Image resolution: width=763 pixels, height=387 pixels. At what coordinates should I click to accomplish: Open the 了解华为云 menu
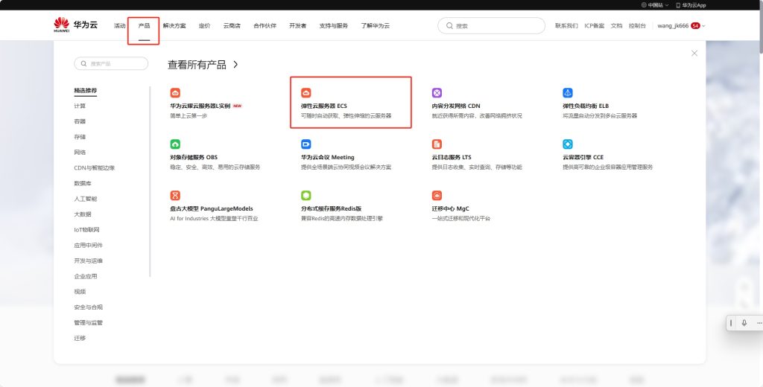click(376, 26)
